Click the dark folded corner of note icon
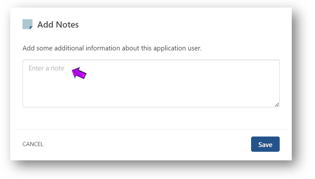Screen dimensions: 315x179 [31, 28]
